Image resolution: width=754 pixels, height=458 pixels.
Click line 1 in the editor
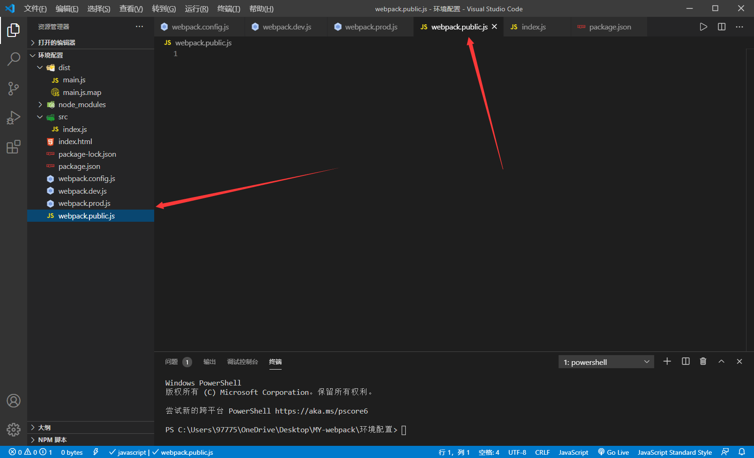tap(450, 54)
